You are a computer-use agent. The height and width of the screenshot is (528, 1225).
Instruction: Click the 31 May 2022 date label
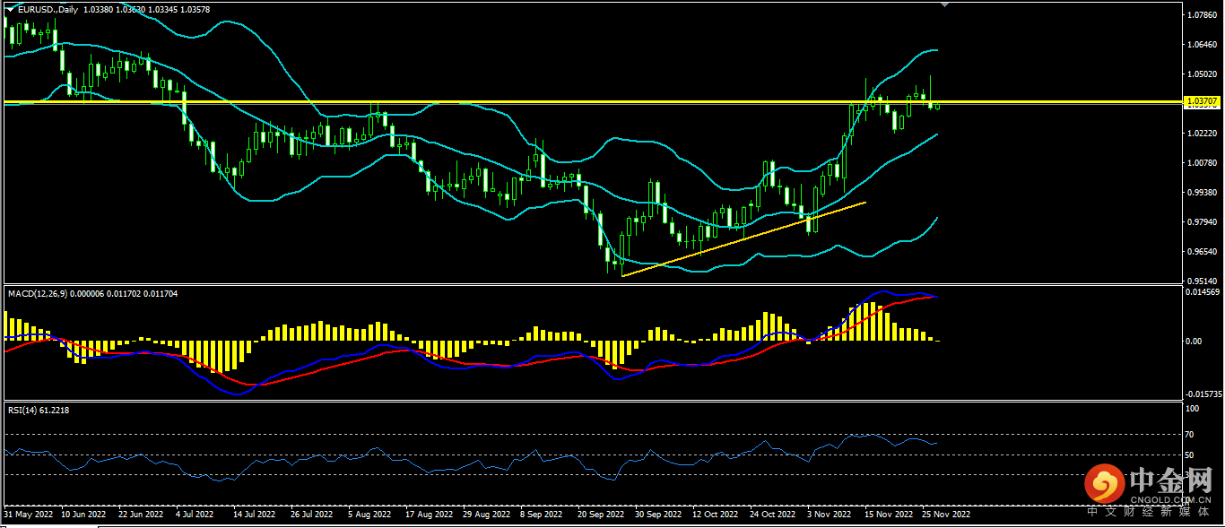(x=27, y=515)
